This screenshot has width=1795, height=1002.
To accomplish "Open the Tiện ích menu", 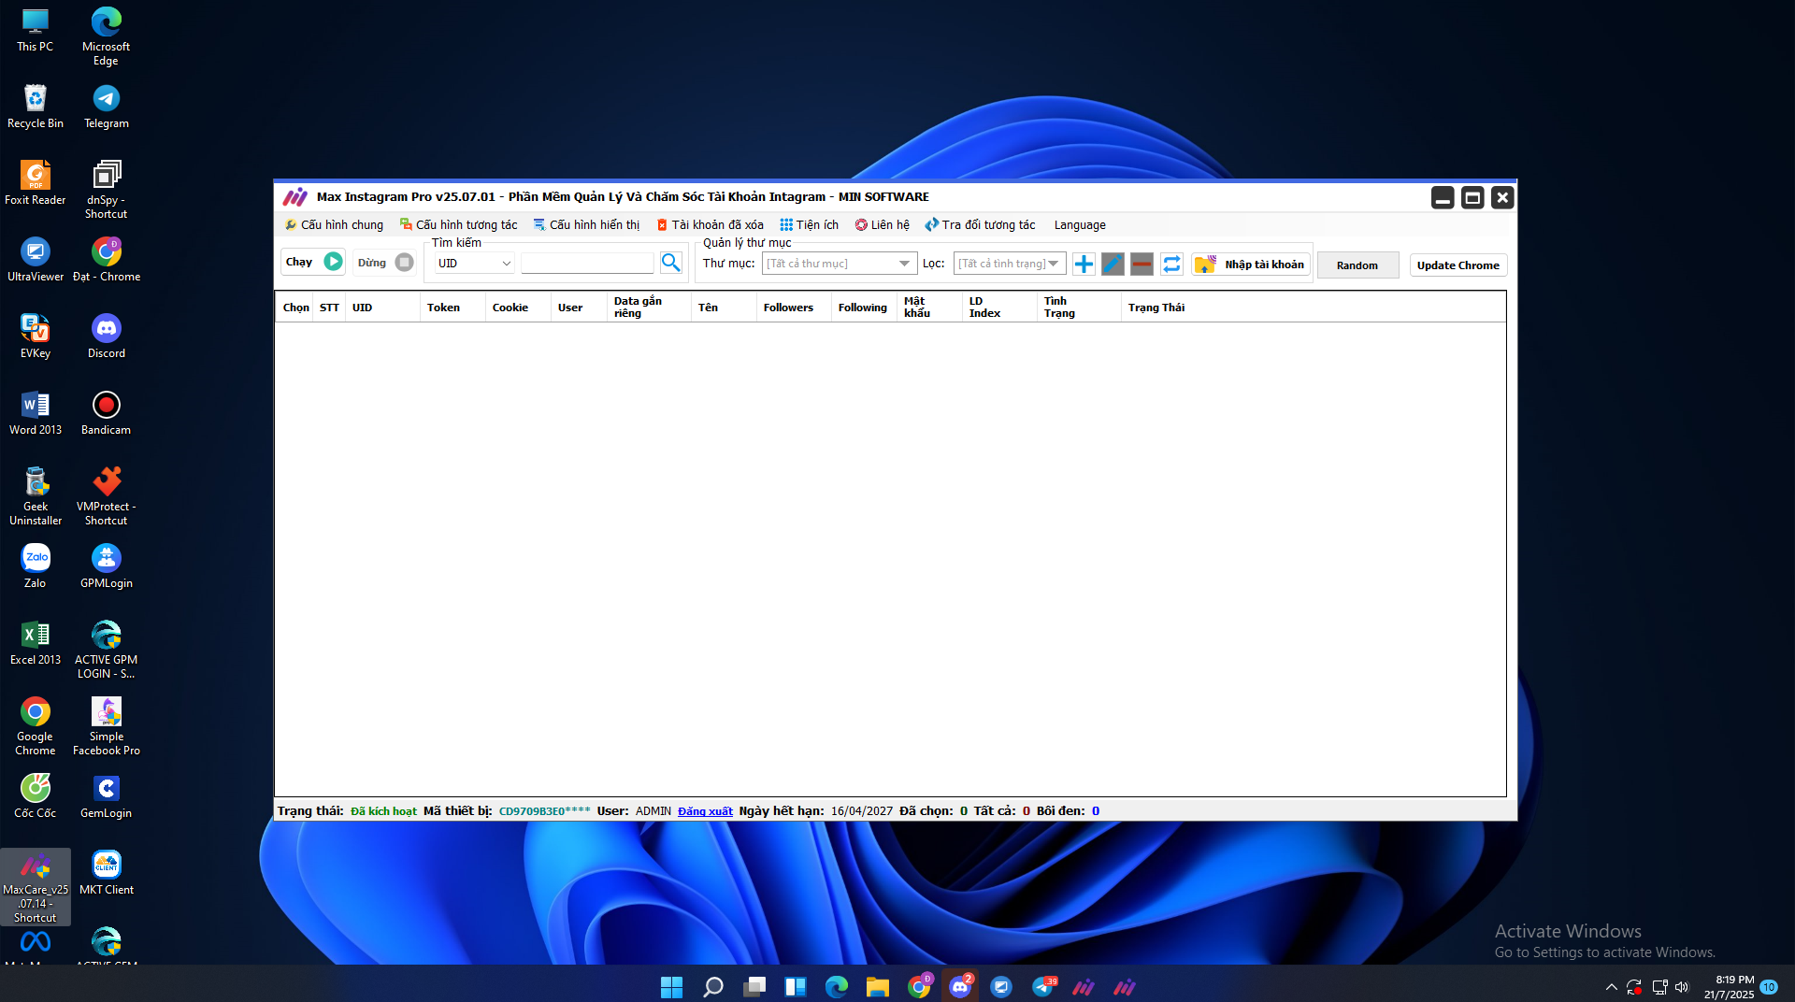I will (x=810, y=225).
